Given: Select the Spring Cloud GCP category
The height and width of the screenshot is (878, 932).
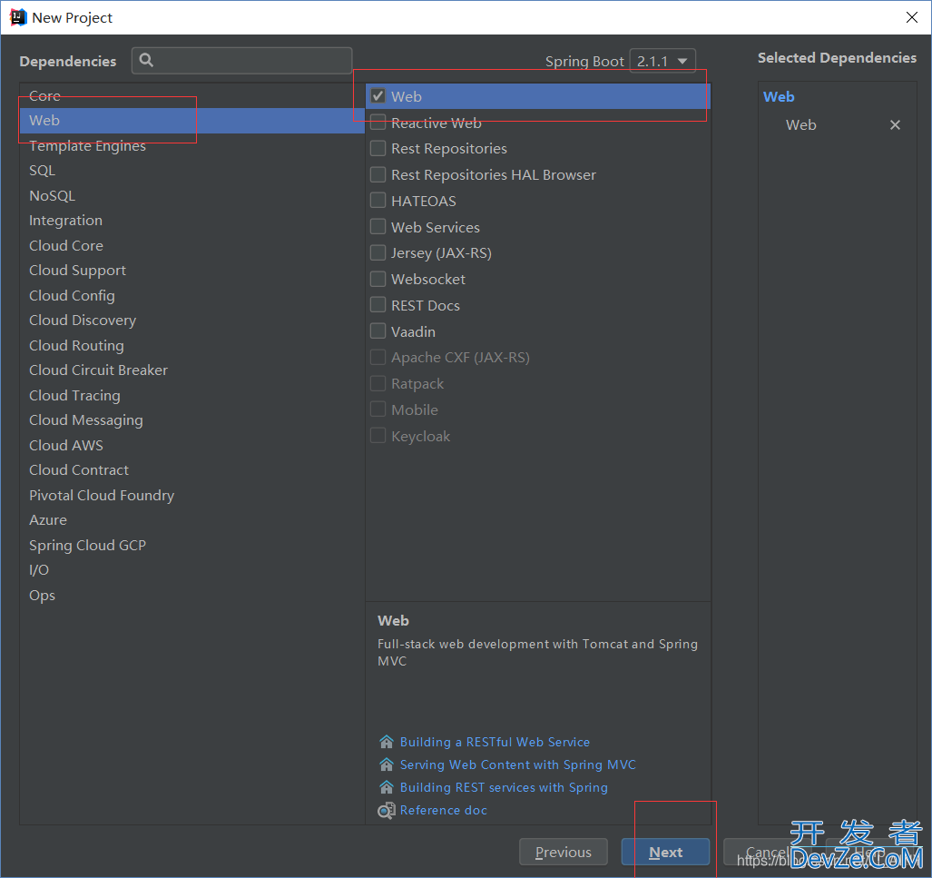Looking at the screenshot, I should coord(192,546).
